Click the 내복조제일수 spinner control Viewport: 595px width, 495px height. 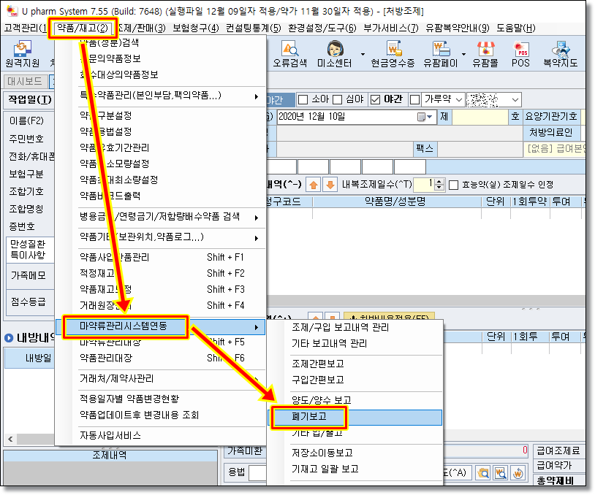tap(439, 185)
